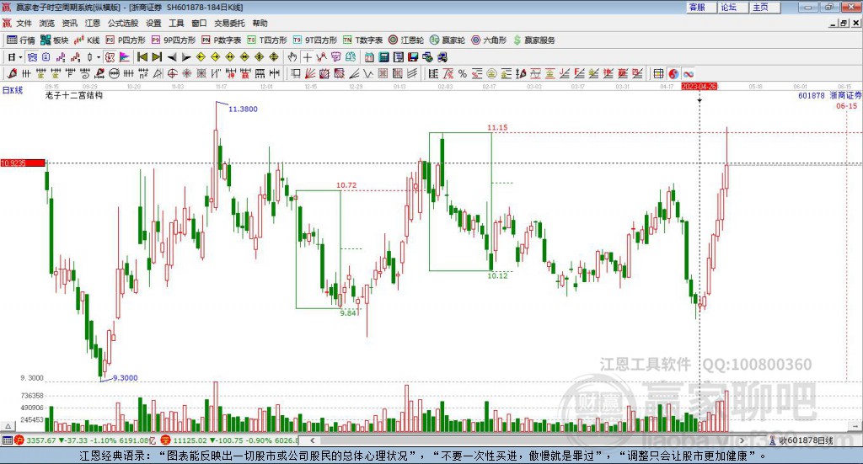Open the calendar icon in toolbar
The width and height of the screenshot is (863, 464).
[369, 57]
